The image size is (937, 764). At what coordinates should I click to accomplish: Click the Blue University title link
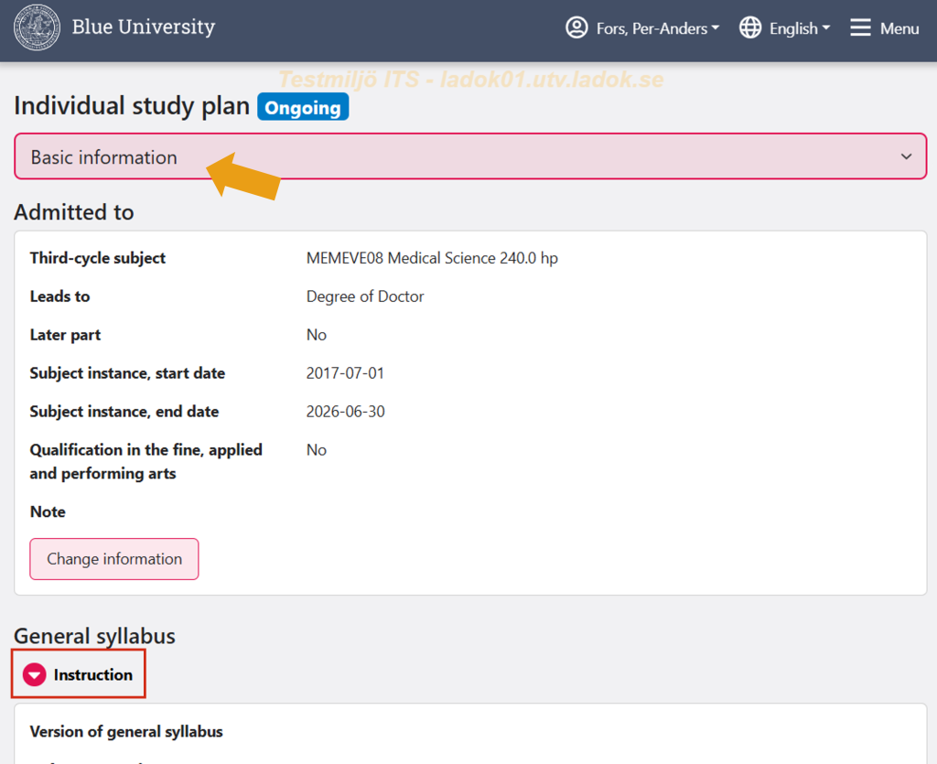pyautogui.click(x=144, y=27)
